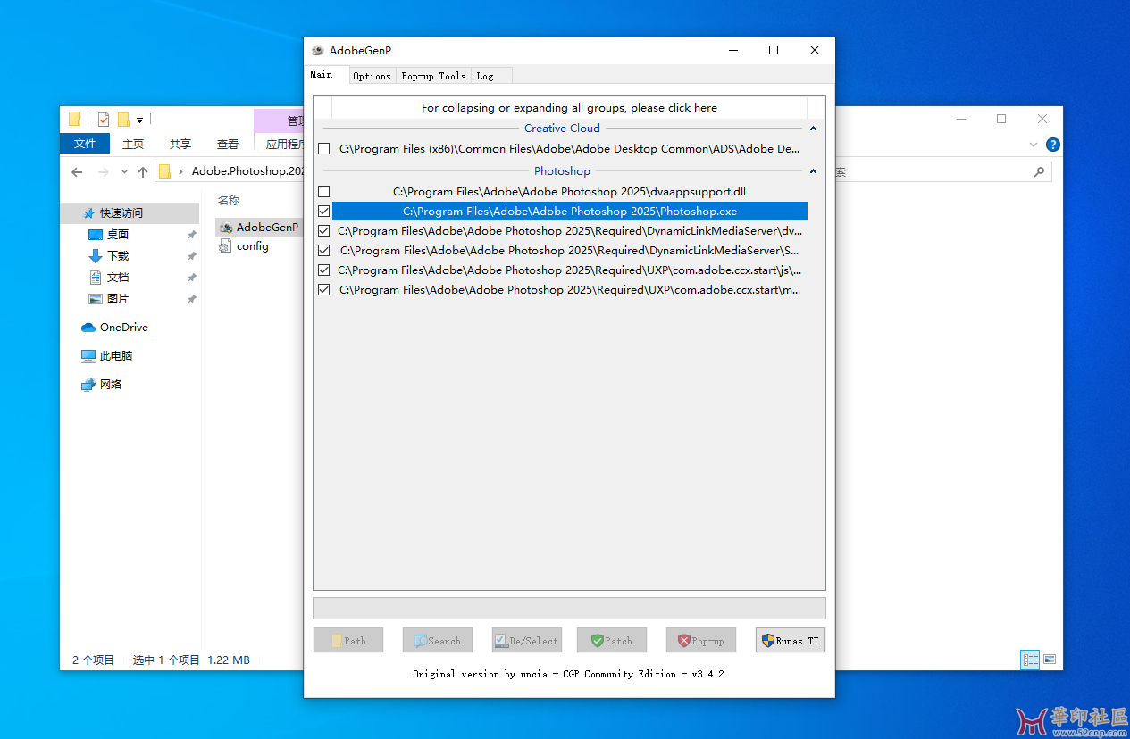
Task: Expand the Explorer ribbon with chevron
Action: [x=1034, y=145]
